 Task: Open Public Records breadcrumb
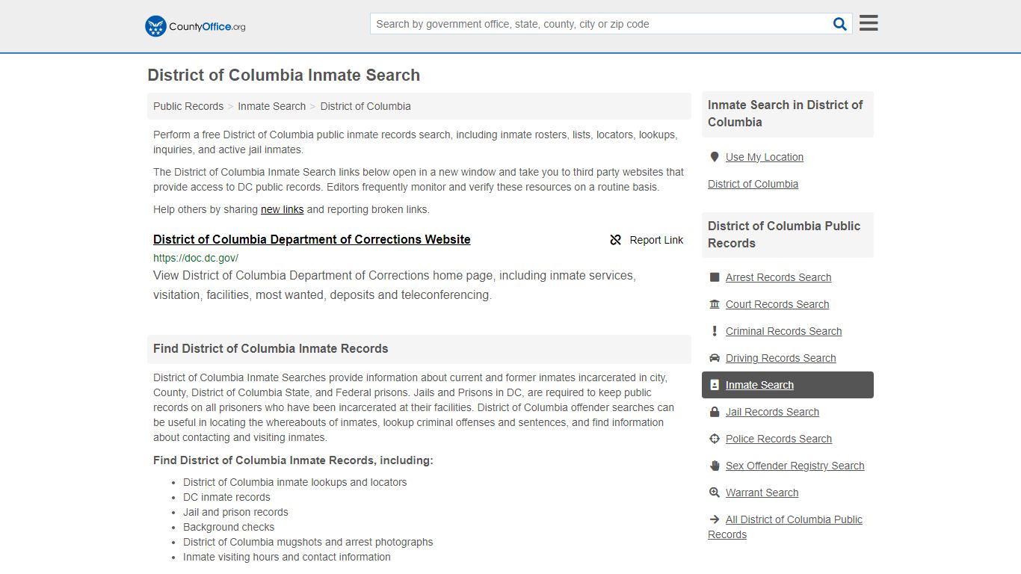pyautogui.click(x=188, y=106)
